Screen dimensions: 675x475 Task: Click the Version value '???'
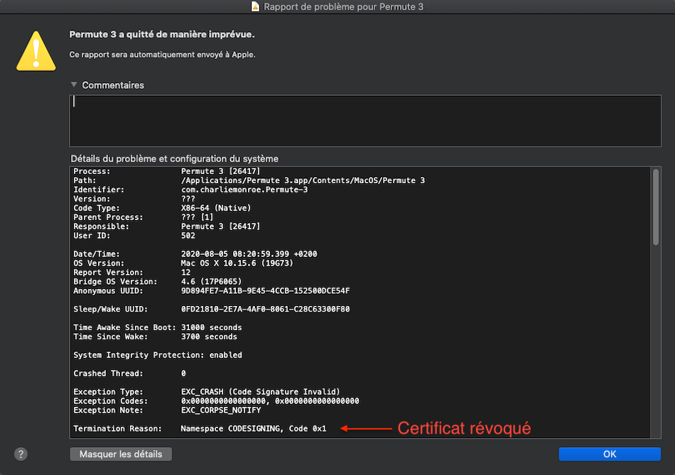click(x=188, y=199)
